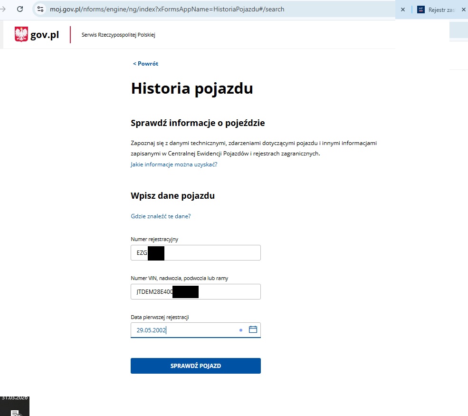The image size is (468, 416).
Task: Close the "Rejestr zas..." tab
Action: (x=463, y=9)
